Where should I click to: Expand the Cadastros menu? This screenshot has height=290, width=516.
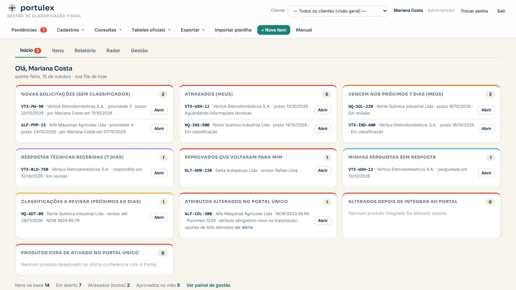(71, 30)
